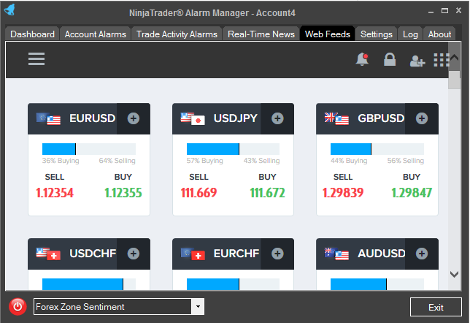Click the AUDUSD pair title
Screen dimensions: 470x323
tap(381, 254)
